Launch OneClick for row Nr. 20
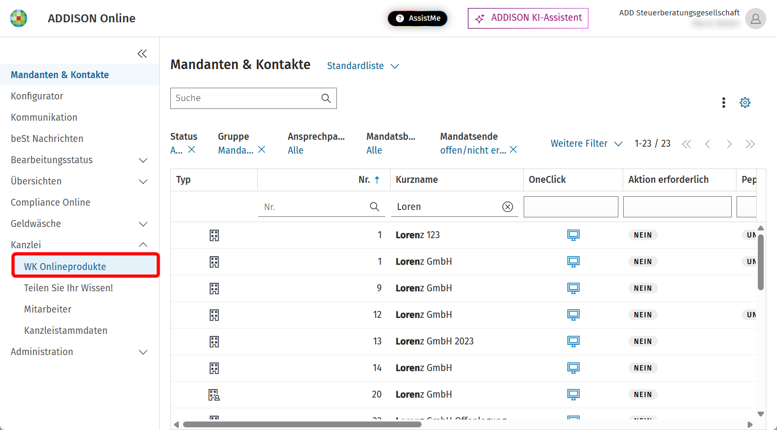 pos(573,394)
